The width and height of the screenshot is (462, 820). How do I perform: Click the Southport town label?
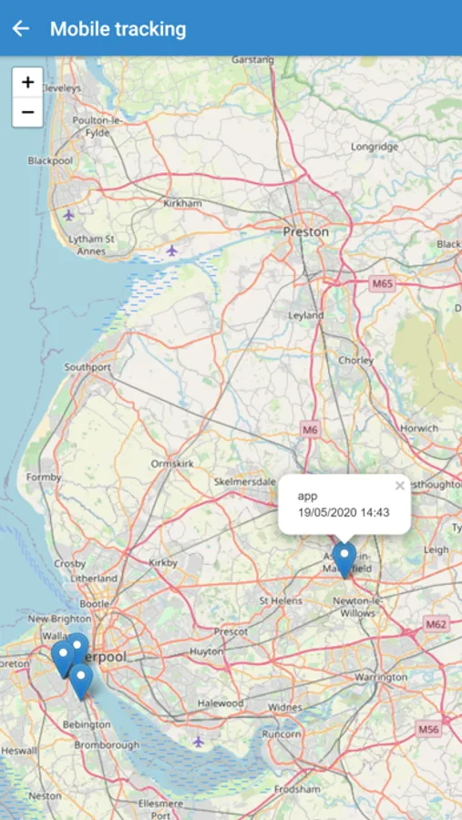point(87,367)
